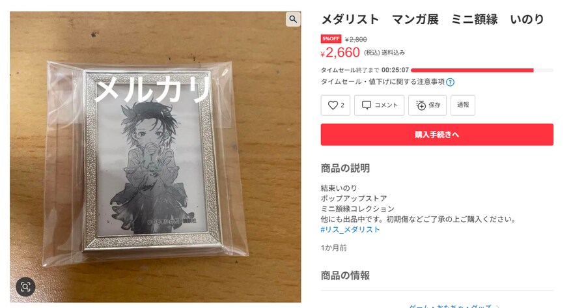This screenshot has width=586, height=308.
Task: Click the 商品の説明 section heading
Action: [345, 169]
